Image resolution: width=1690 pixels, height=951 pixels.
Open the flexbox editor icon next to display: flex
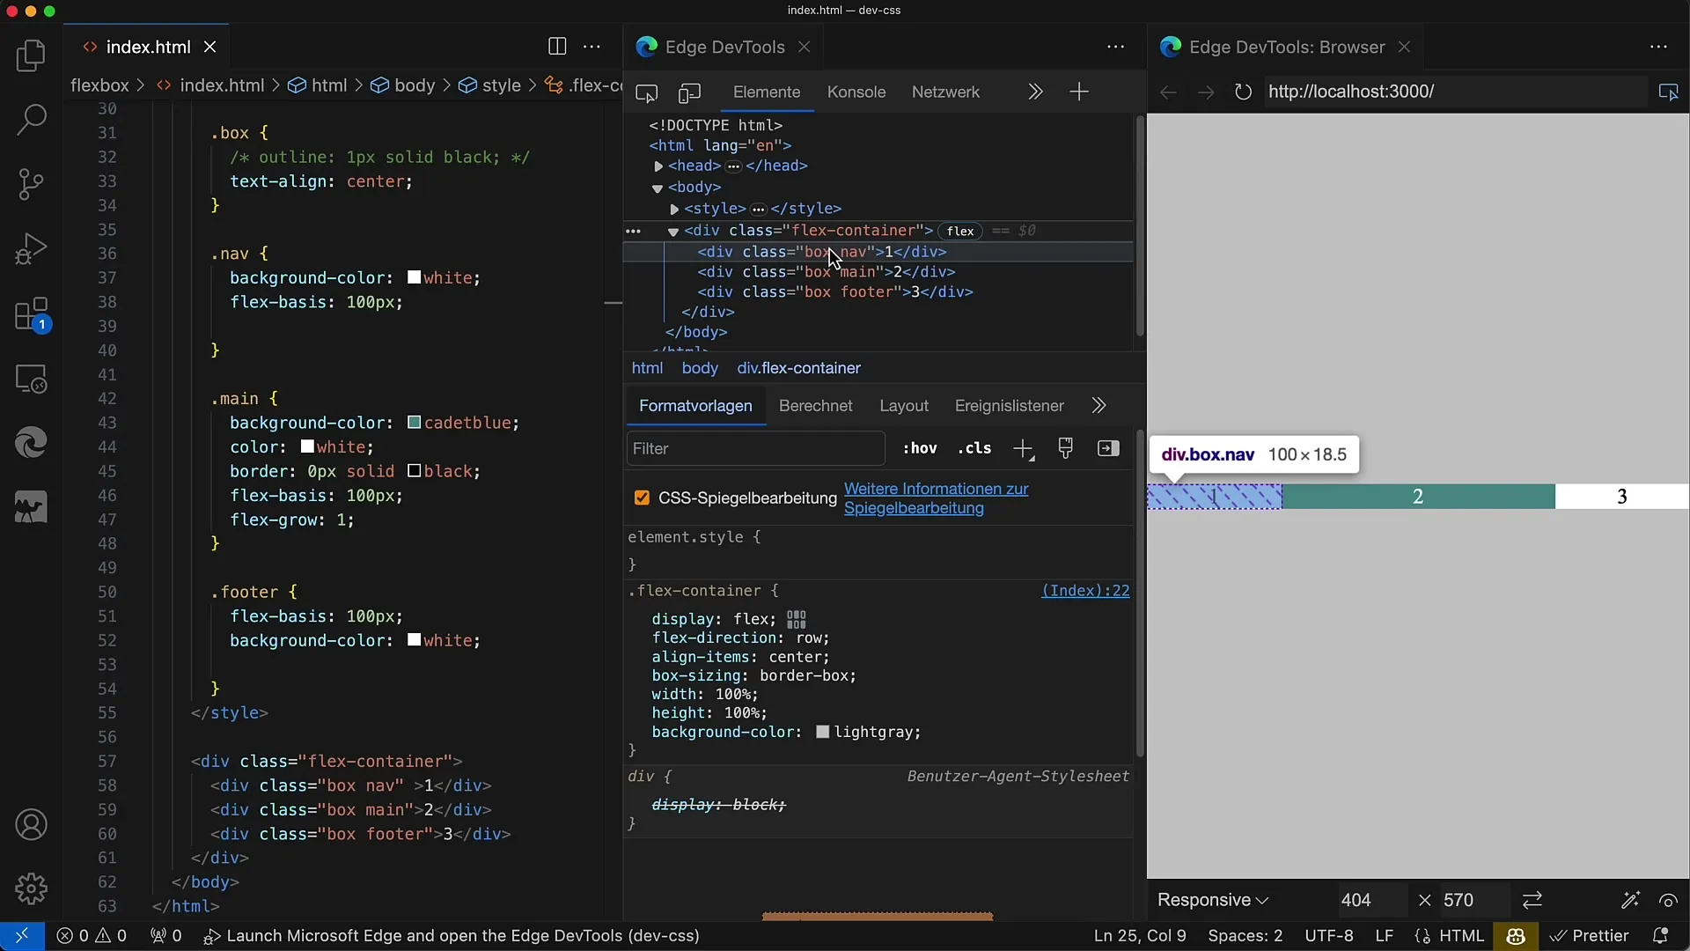[797, 619]
